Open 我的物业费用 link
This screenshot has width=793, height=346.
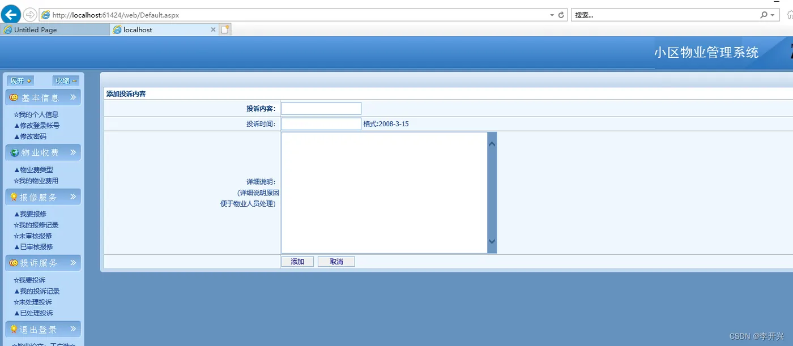click(x=36, y=181)
